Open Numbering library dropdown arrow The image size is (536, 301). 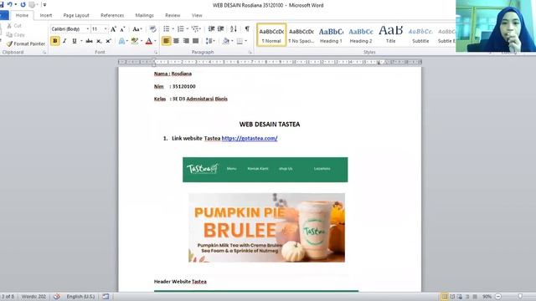click(x=188, y=29)
